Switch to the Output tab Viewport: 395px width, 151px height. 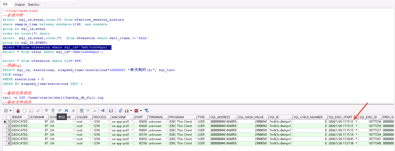click(x=20, y=5)
